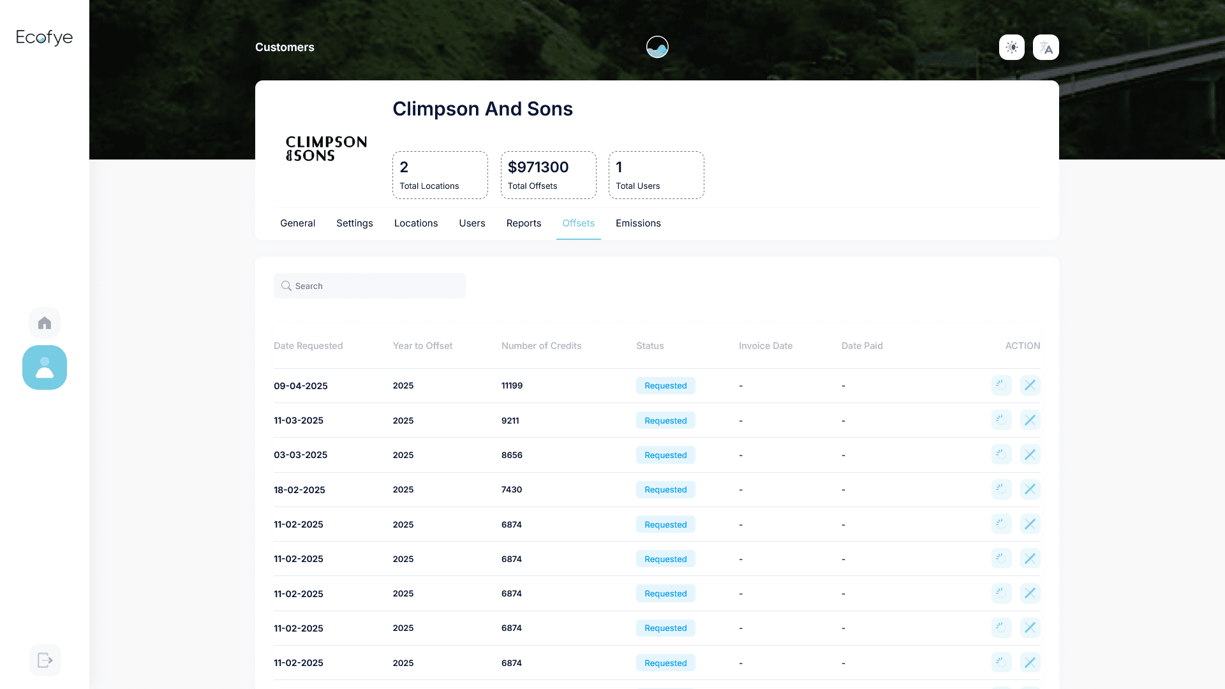The image size is (1225, 689).
Task: Click the round profile avatar in header
Action: [657, 47]
